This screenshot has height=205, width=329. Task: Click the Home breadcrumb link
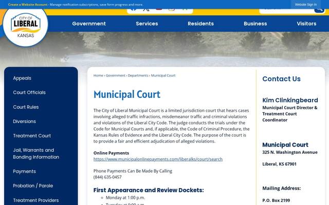pos(98,75)
